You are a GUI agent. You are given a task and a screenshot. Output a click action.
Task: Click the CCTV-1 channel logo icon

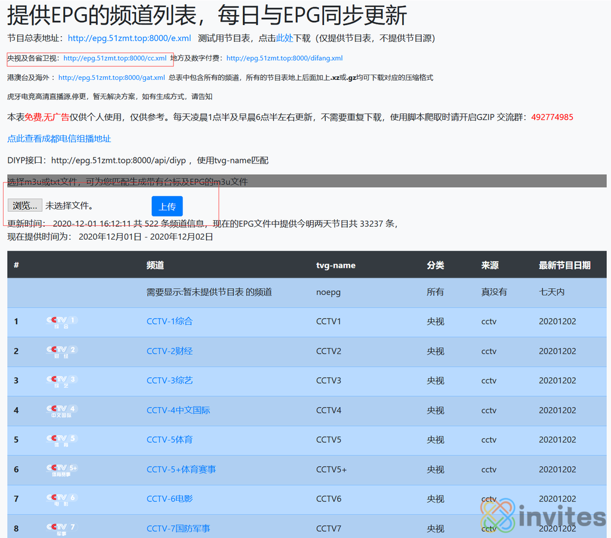click(62, 322)
